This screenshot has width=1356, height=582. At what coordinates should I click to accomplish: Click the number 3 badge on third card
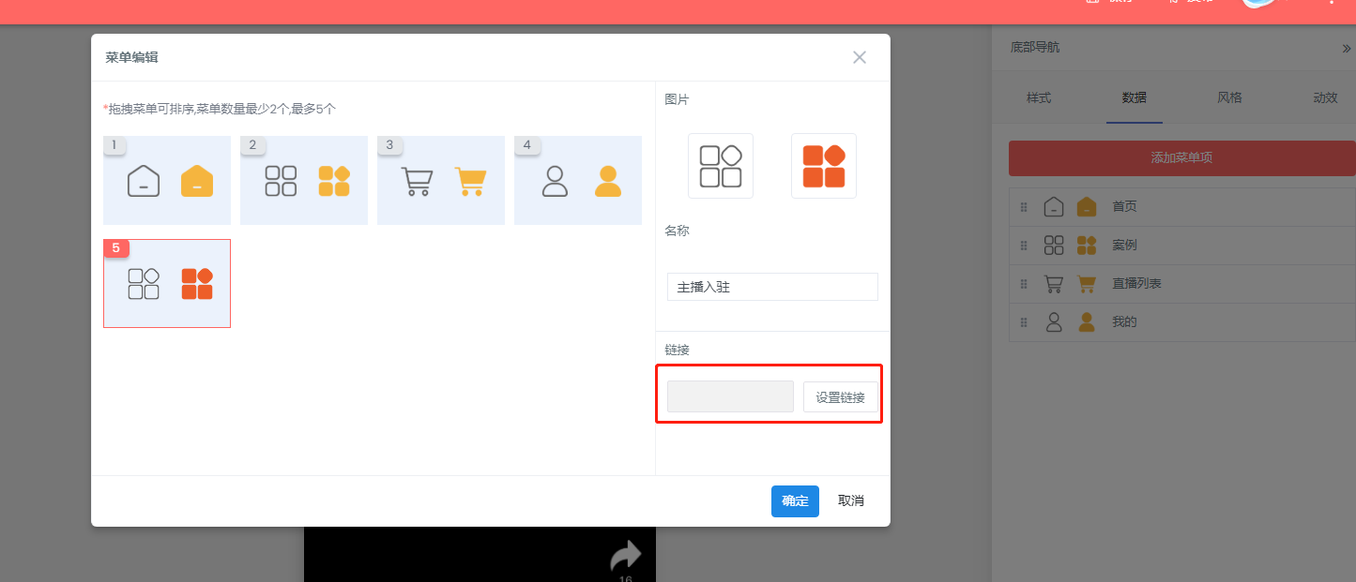(x=389, y=145)
